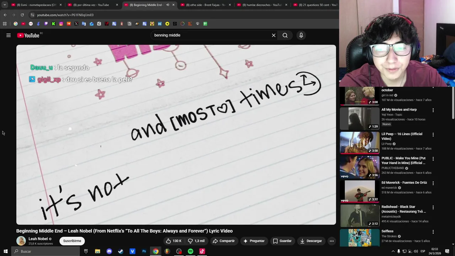Open the Google bookmark icon
Viewport: 455px width, 256px height.
[x=16, y=24]
